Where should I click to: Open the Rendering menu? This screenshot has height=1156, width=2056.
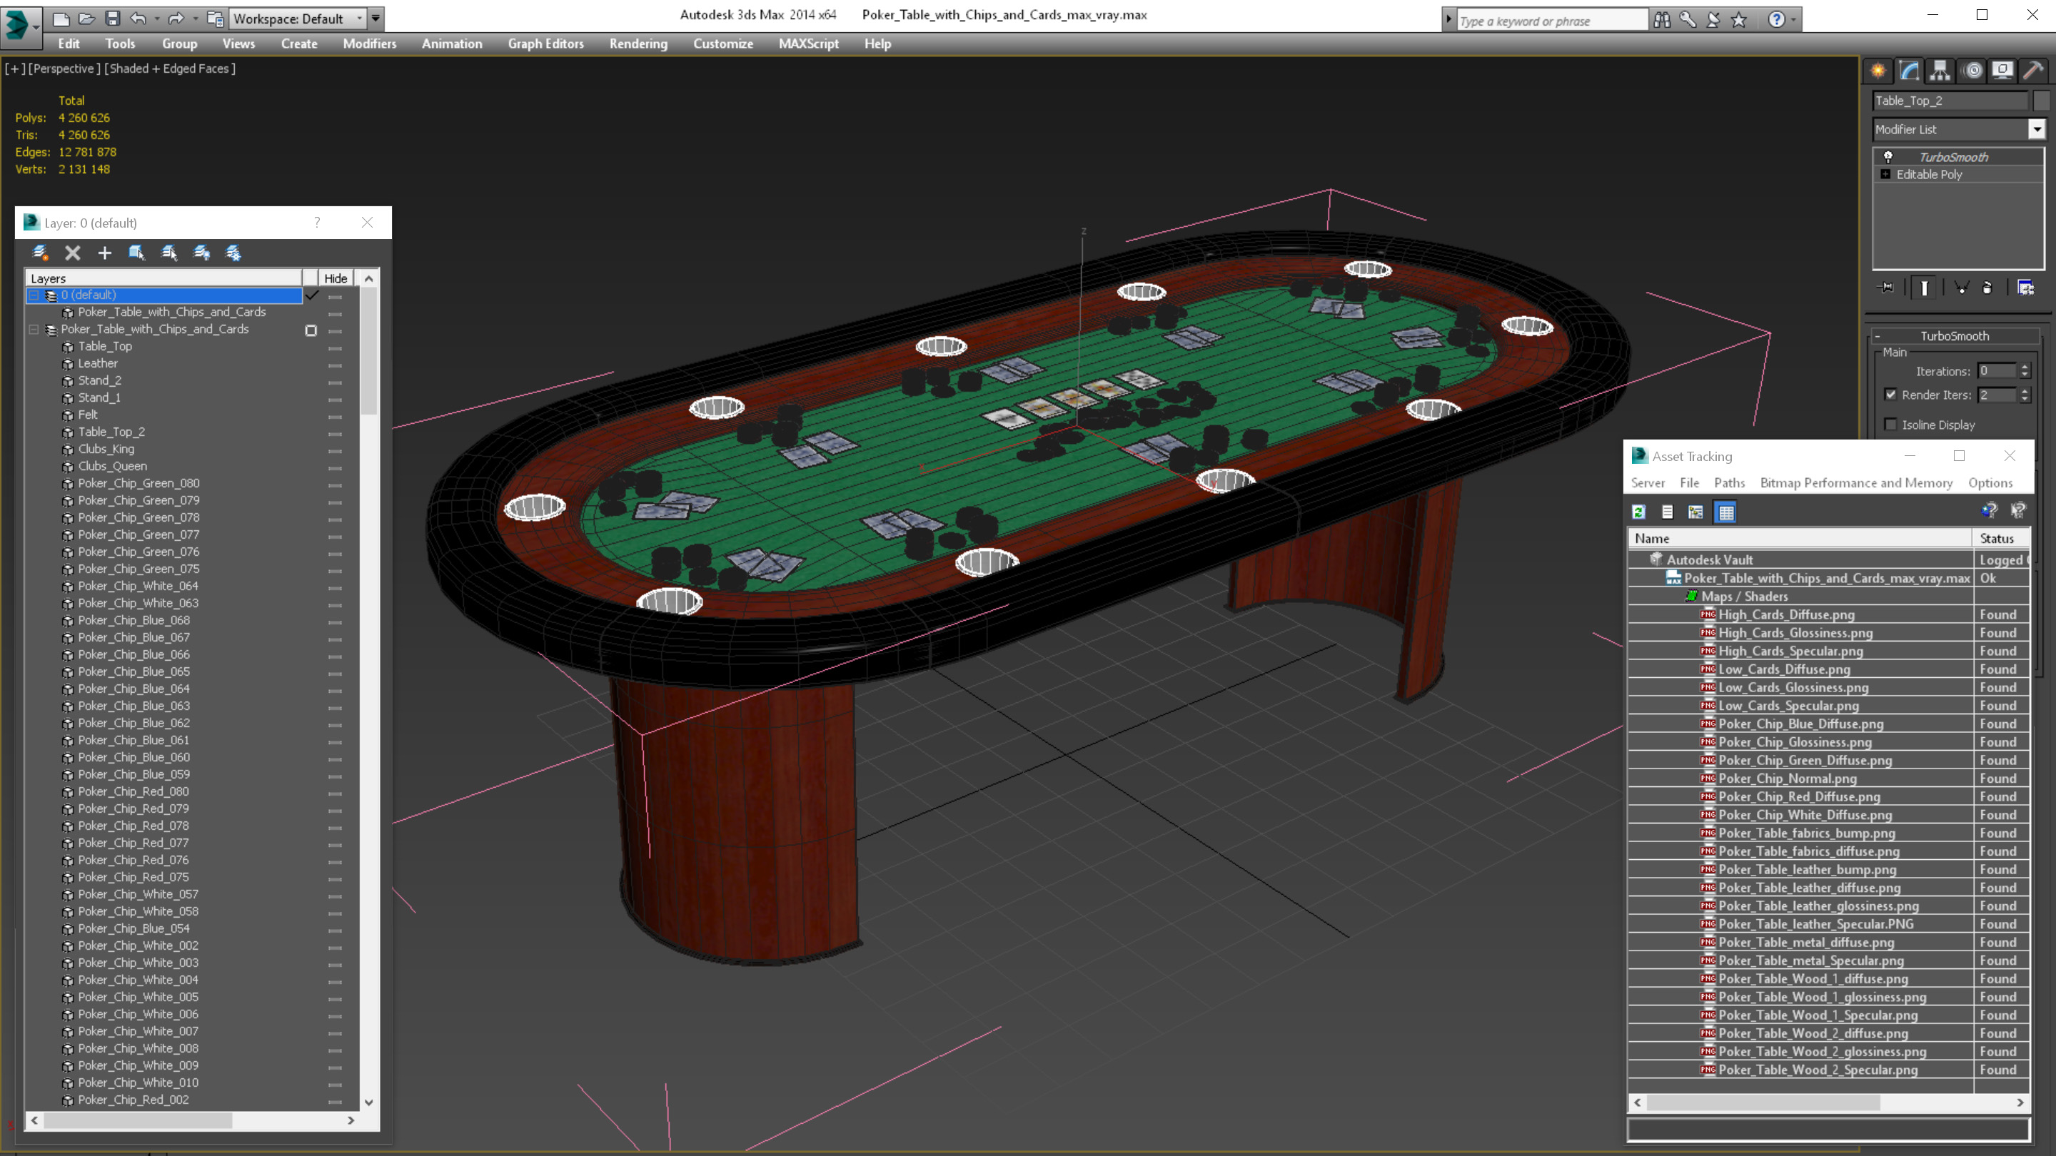pyautogui.click(x=638, y=44)
